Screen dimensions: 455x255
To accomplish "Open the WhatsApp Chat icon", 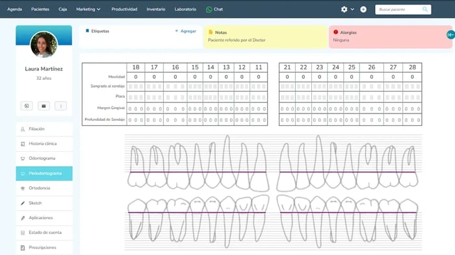I will [x=209, y=10].
